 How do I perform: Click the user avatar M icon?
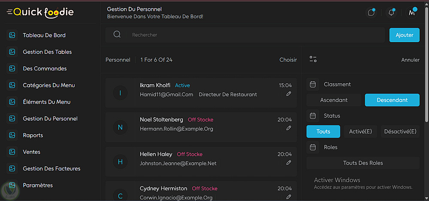coord(412,12)
